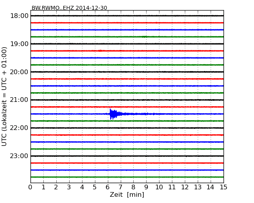Click the 22:00 time label
The height and width of the screenshot is (203, 254).
[19, 128]
